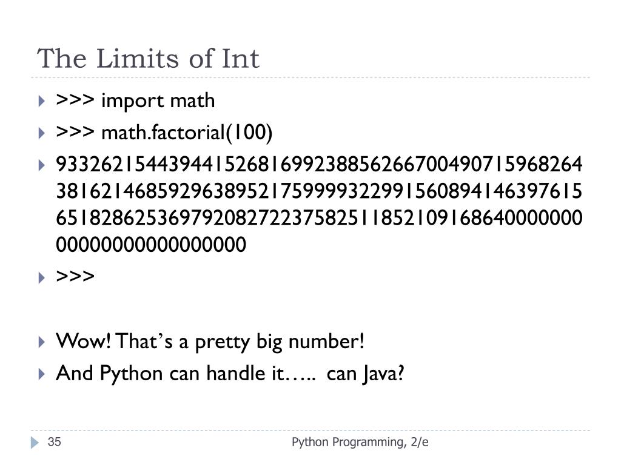
Task: Click the trailing zeros line of output
Action: 151,245
